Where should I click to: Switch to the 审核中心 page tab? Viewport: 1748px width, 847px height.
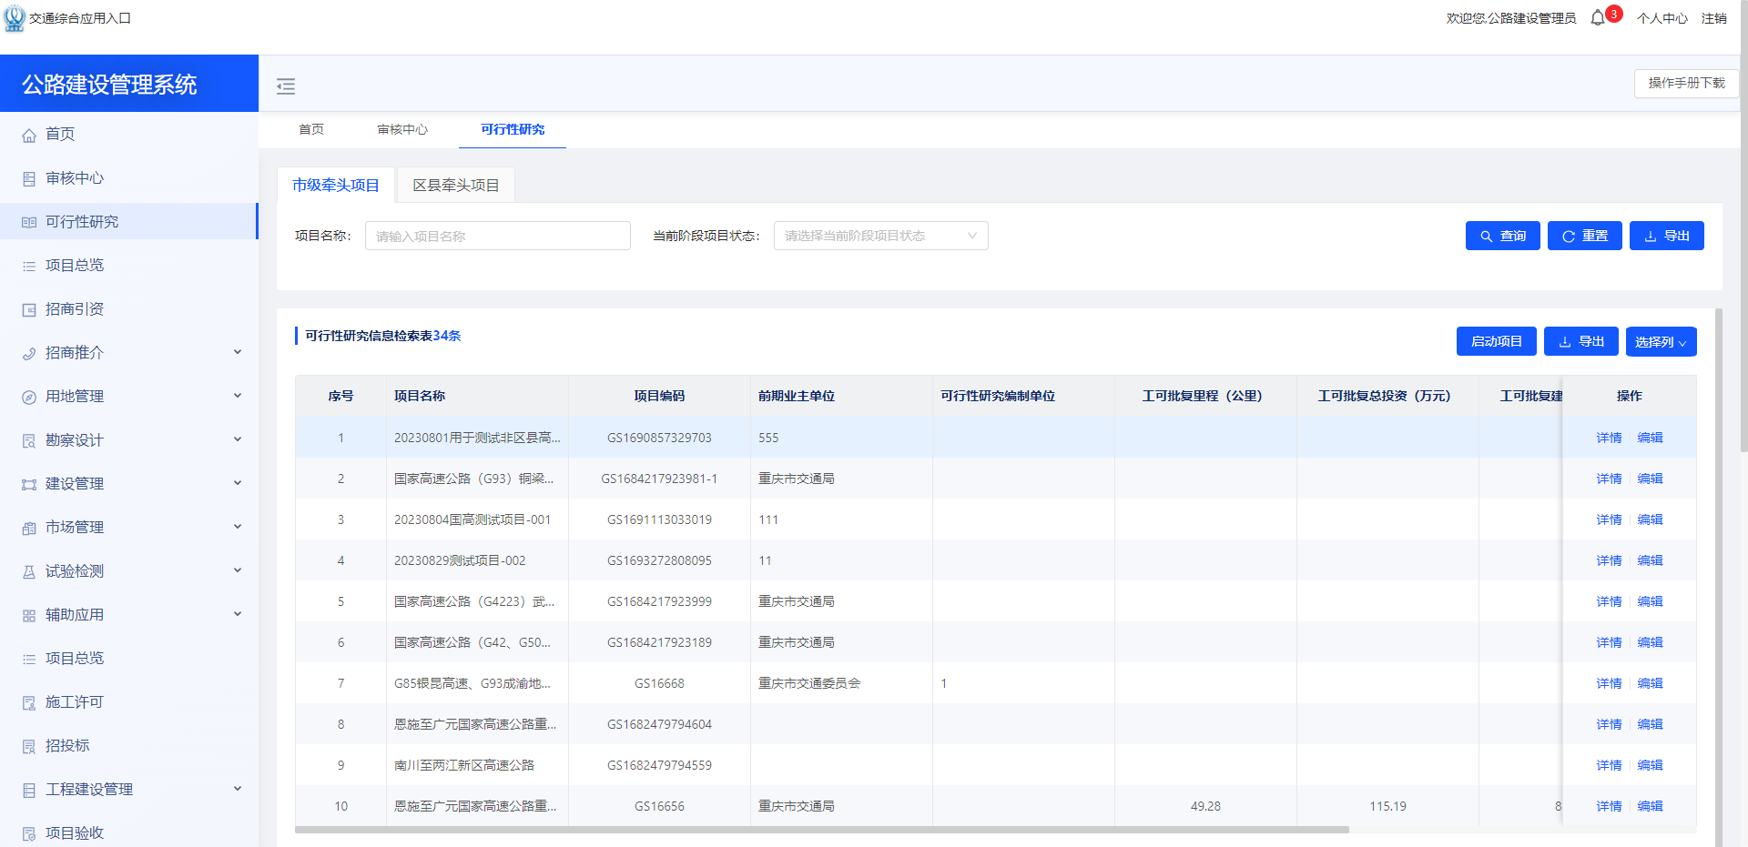coord(402,129)
